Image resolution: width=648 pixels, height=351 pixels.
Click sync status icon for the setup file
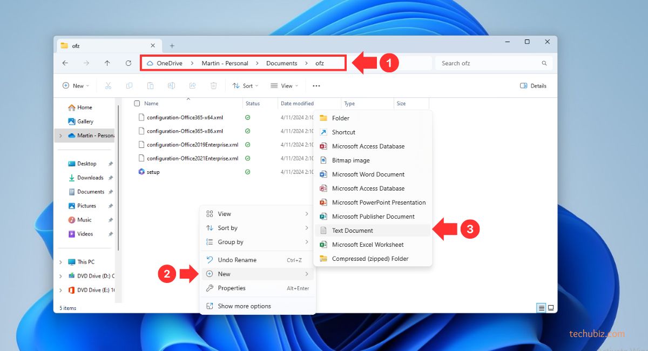coord(248,172)
